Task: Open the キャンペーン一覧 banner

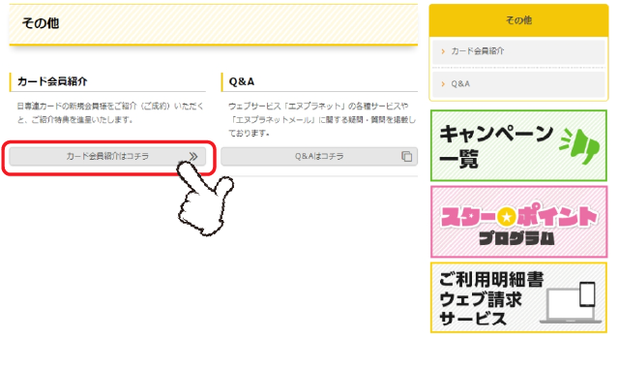Action: pos(518,145)
